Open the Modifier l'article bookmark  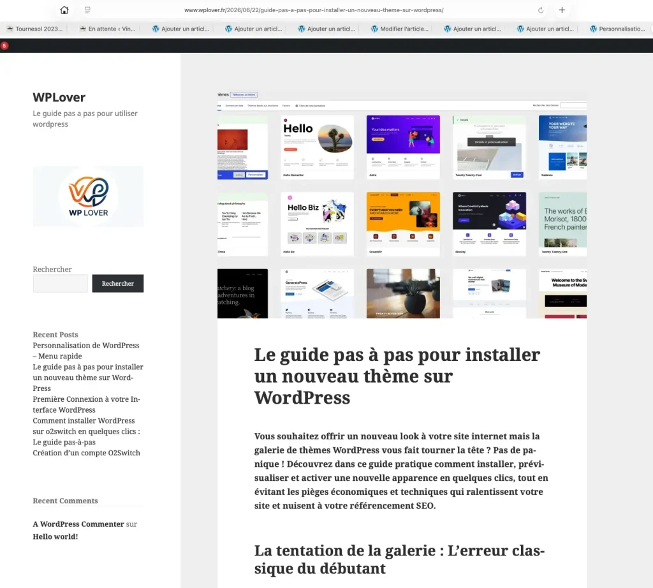point(400,29)
